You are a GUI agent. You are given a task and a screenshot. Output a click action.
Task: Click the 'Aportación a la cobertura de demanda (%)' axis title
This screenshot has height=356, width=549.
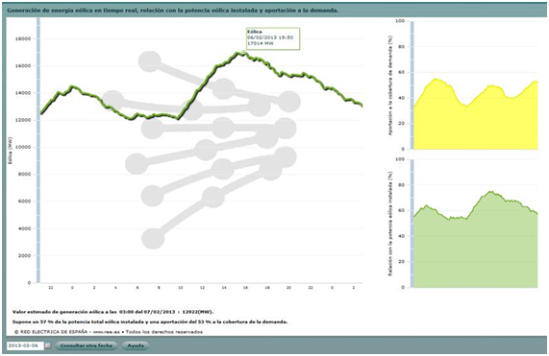tap(390, 85)
